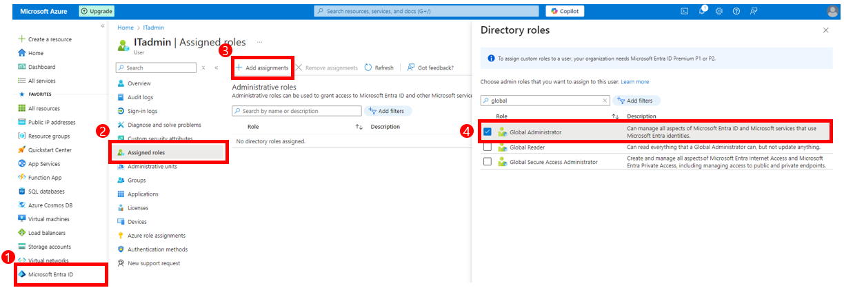Check the Global Reader checkbox
Screen dimensions: 844x288
tap(488, 147)
